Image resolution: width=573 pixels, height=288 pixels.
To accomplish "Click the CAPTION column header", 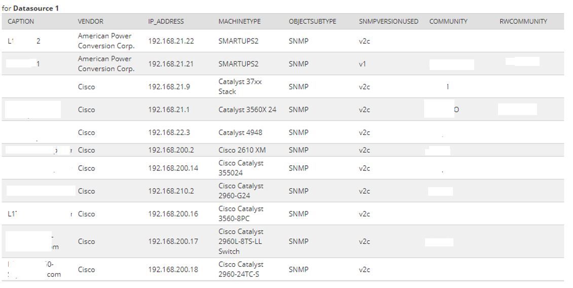I will (x=21, y=21).
